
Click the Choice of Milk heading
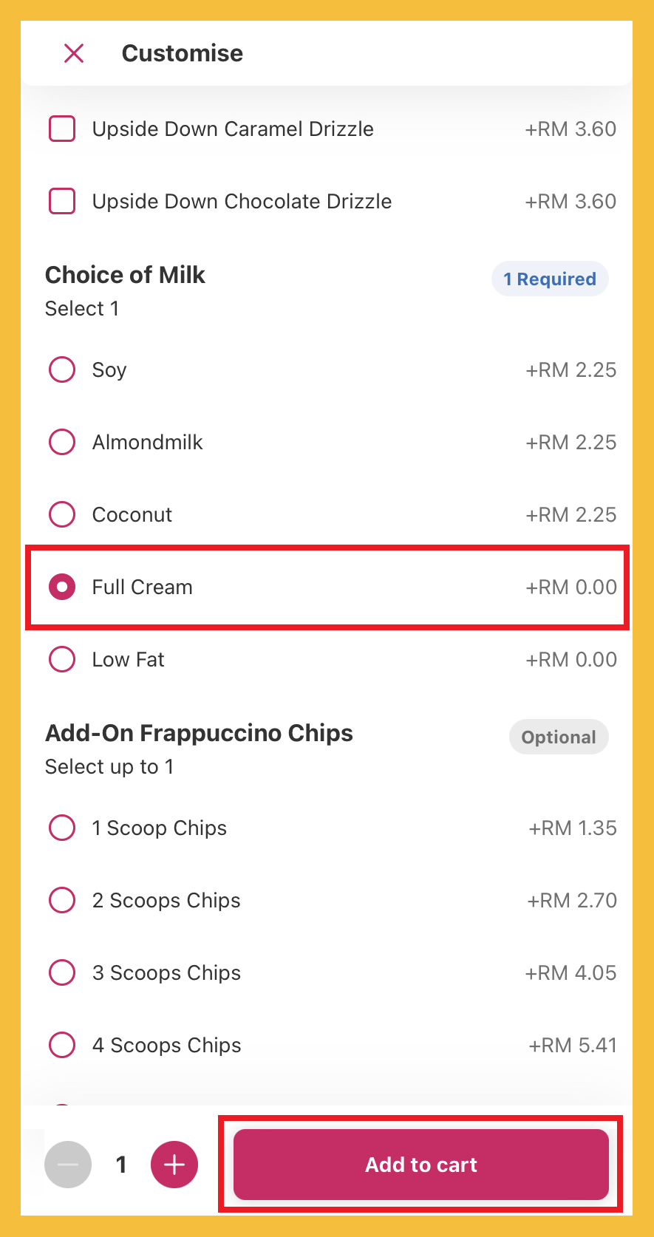(126, 275)
